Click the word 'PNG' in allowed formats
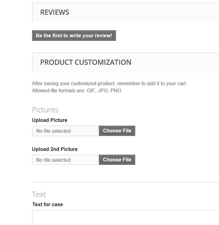 [x=116, y=91]
